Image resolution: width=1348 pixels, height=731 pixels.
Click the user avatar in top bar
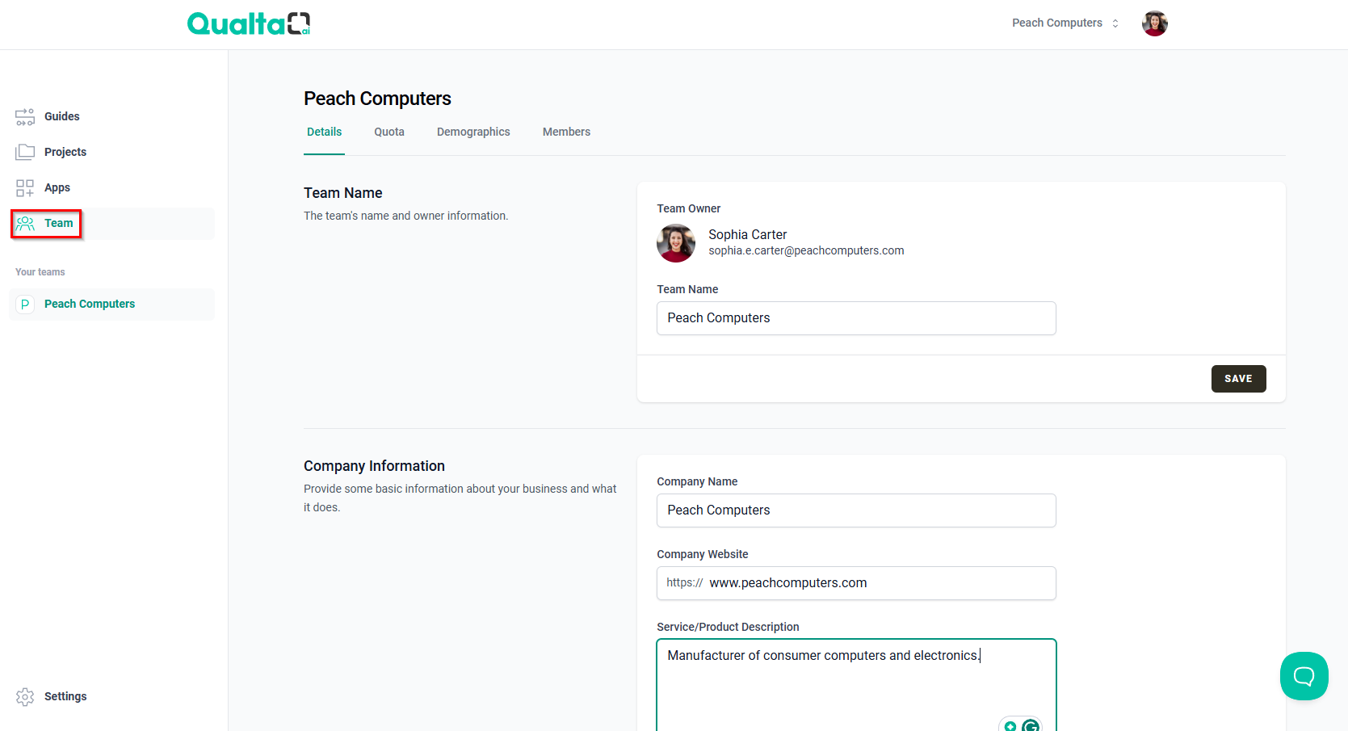pos(1155,23)
